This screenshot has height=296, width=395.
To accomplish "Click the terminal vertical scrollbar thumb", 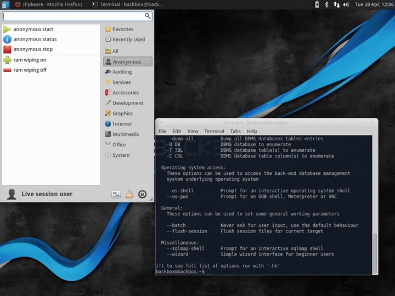I will pyautogui.click(x=375, y=253).
